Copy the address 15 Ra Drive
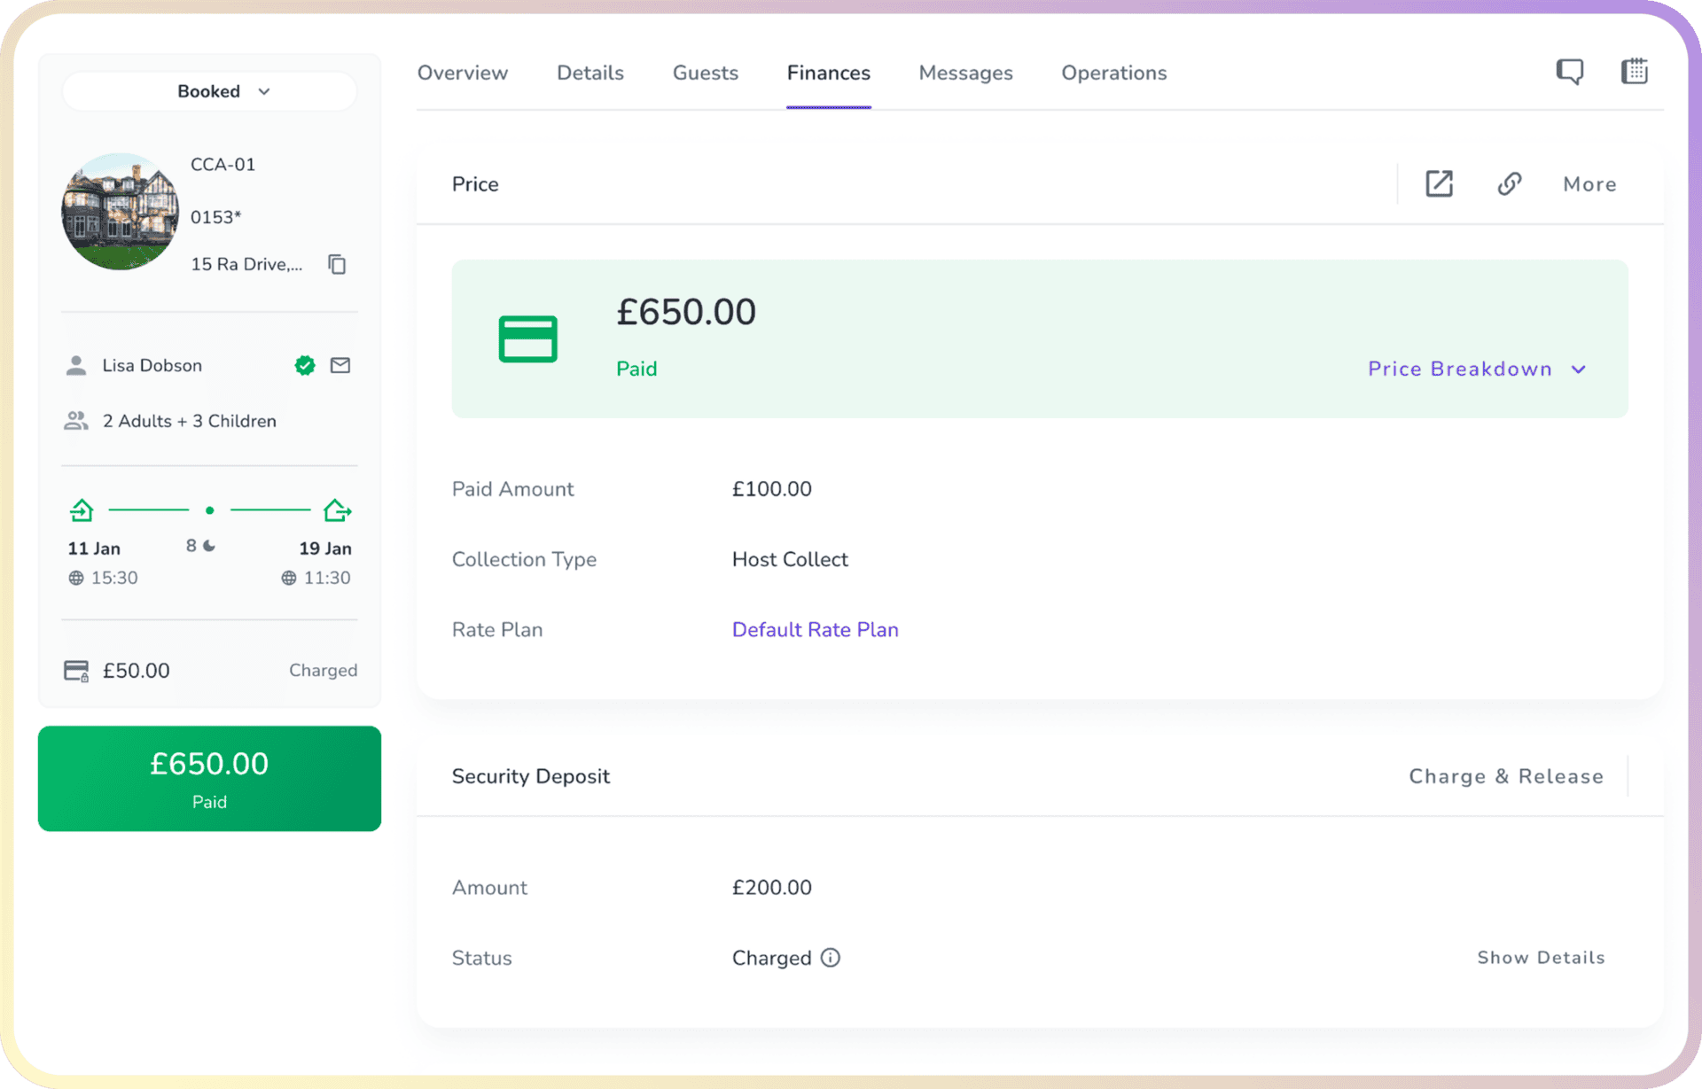 click(x=337, y=264)
